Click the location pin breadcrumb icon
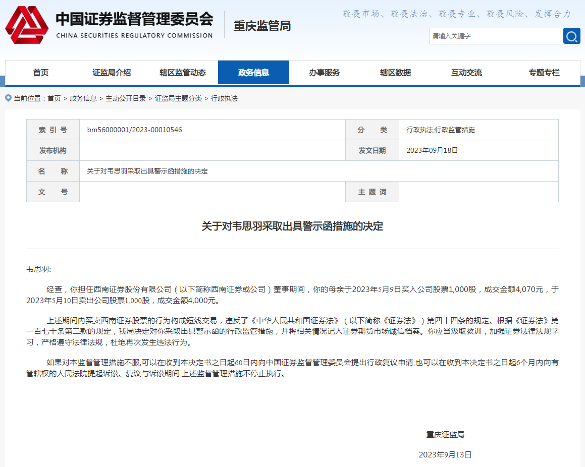Viewport: 585px width, 467px height. (x=8, y=98)
